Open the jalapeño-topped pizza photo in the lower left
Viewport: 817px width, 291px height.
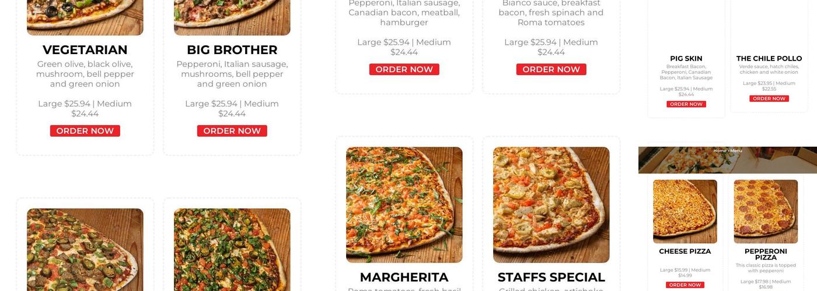[x=85, y=250]
